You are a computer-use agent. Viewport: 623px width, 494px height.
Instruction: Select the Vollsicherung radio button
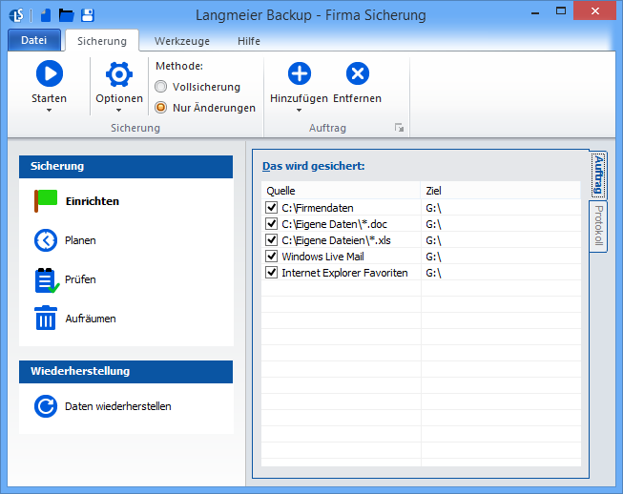pos(161,87)
